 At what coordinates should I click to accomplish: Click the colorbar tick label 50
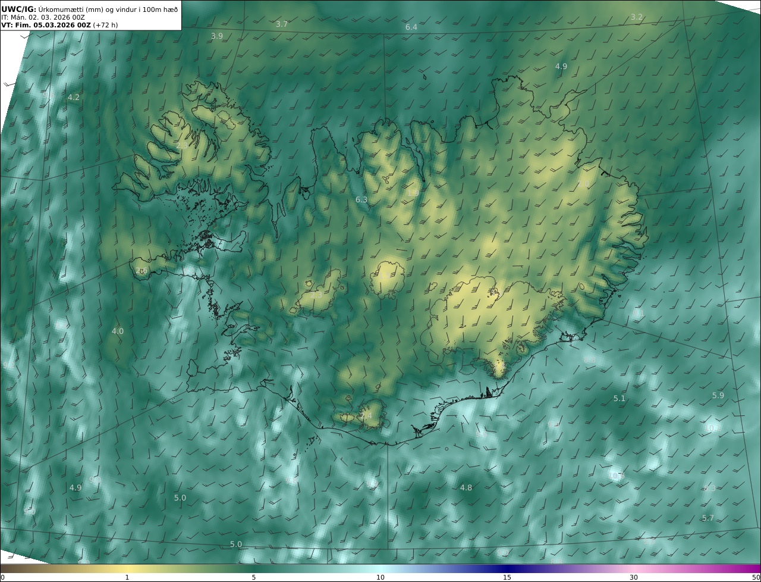[x=756, y=577]
